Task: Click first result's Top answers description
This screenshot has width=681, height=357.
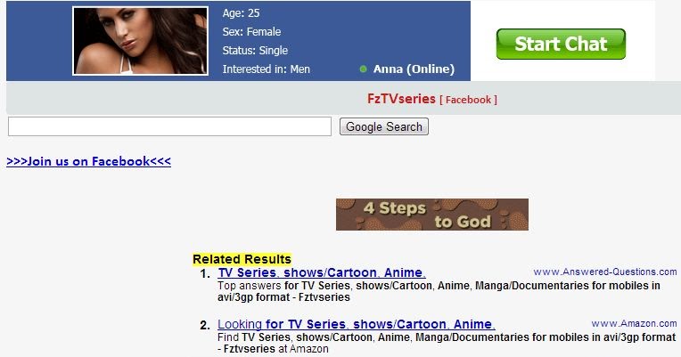Action: [439, 291]
